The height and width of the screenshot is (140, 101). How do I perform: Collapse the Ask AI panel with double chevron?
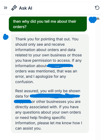6,8
